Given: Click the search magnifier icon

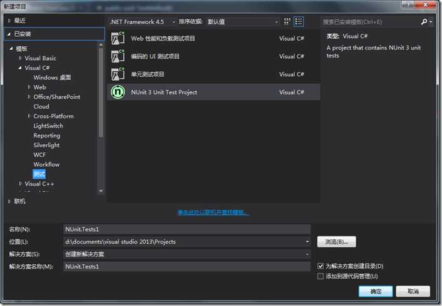Looking at the screenshot, I should [424, 22].
